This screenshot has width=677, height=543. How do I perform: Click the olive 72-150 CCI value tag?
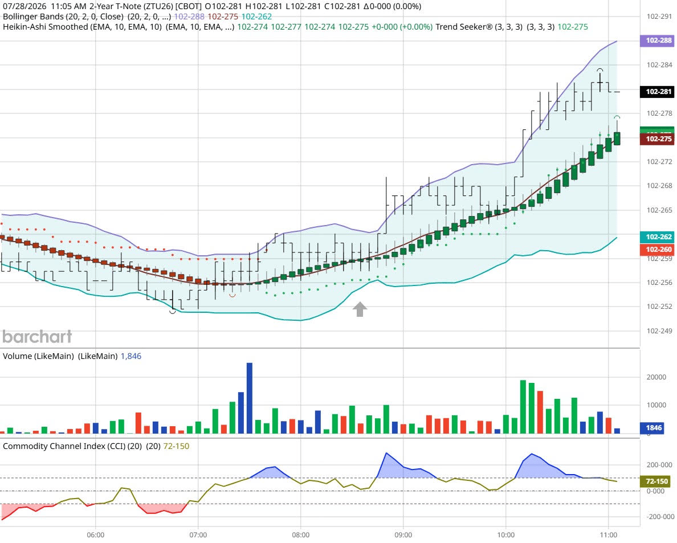(655, 481)
